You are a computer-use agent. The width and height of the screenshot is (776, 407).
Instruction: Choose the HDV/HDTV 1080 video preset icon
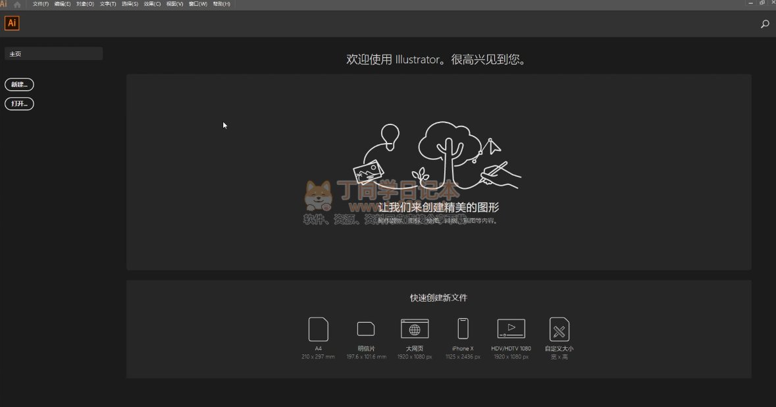(511, 329)
